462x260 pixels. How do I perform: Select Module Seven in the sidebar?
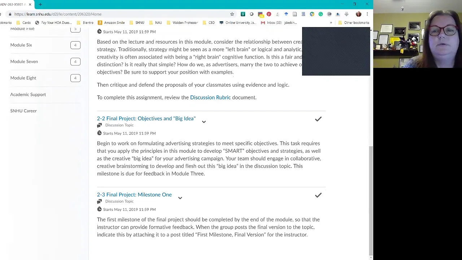[x=24, y=61]
